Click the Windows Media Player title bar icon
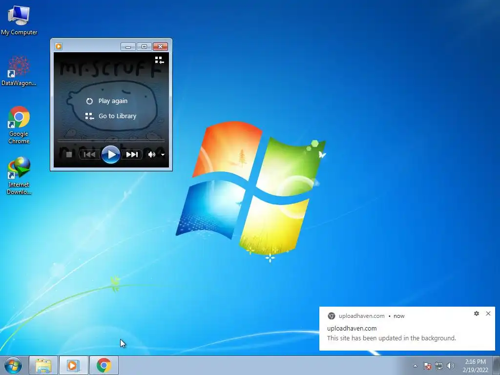 (x=59, y=46)
